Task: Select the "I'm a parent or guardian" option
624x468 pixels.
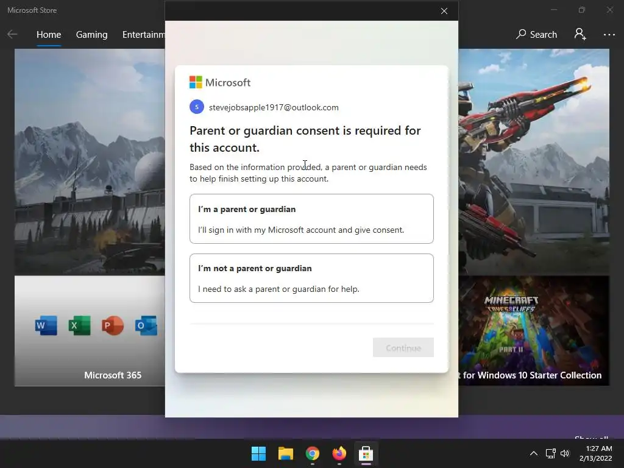Action: [x=311, y=219]
